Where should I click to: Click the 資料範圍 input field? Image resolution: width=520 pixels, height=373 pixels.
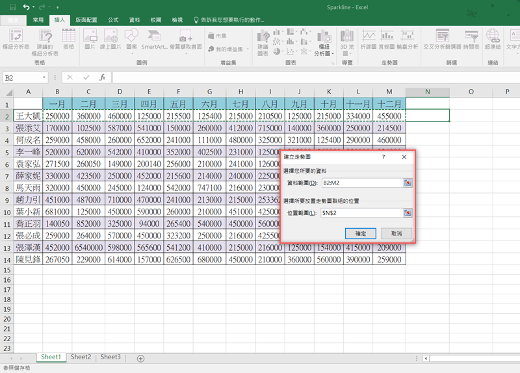(361, 183)
